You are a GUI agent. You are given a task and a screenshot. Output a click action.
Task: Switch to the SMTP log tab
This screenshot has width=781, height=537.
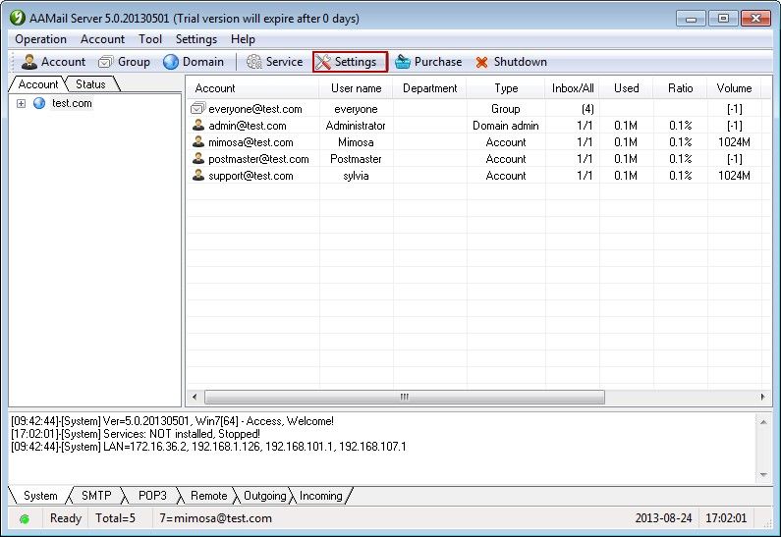tap(96, 496)
